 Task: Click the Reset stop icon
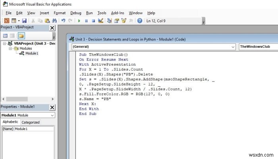click(x=93, y=21)
